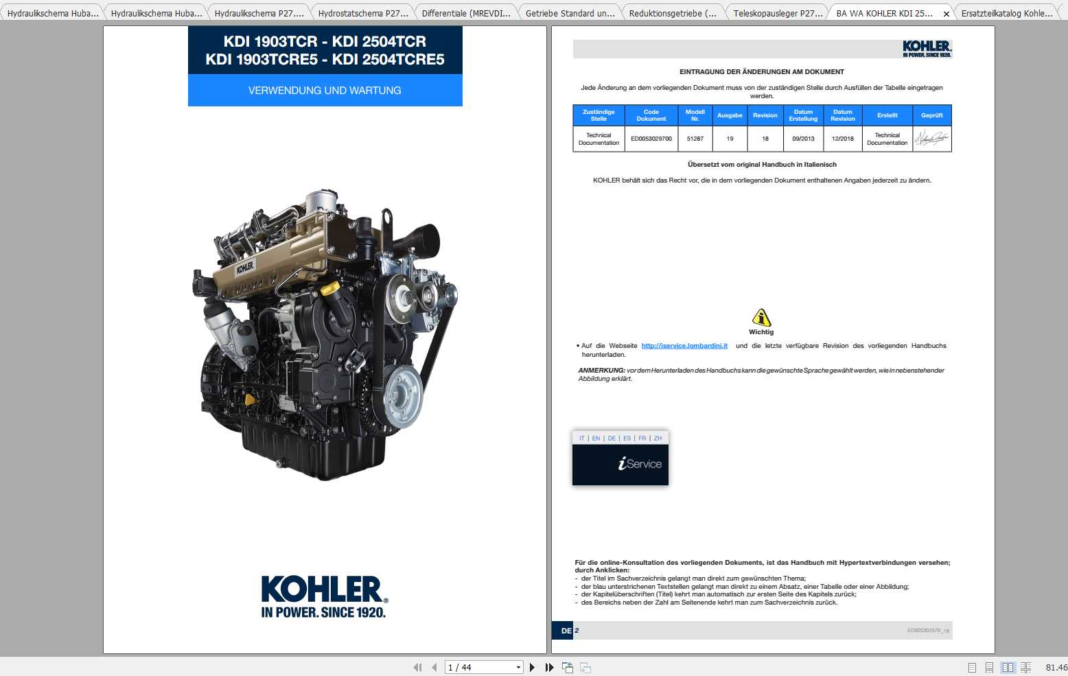Click the go to previous view icon

[568, 667]
